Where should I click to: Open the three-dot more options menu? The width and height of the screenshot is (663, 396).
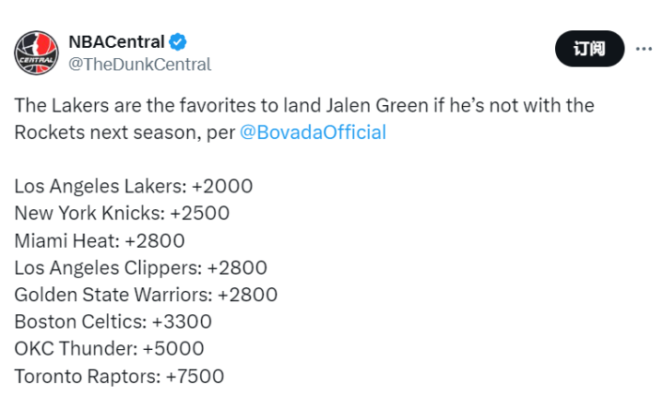tap(644, 49)
